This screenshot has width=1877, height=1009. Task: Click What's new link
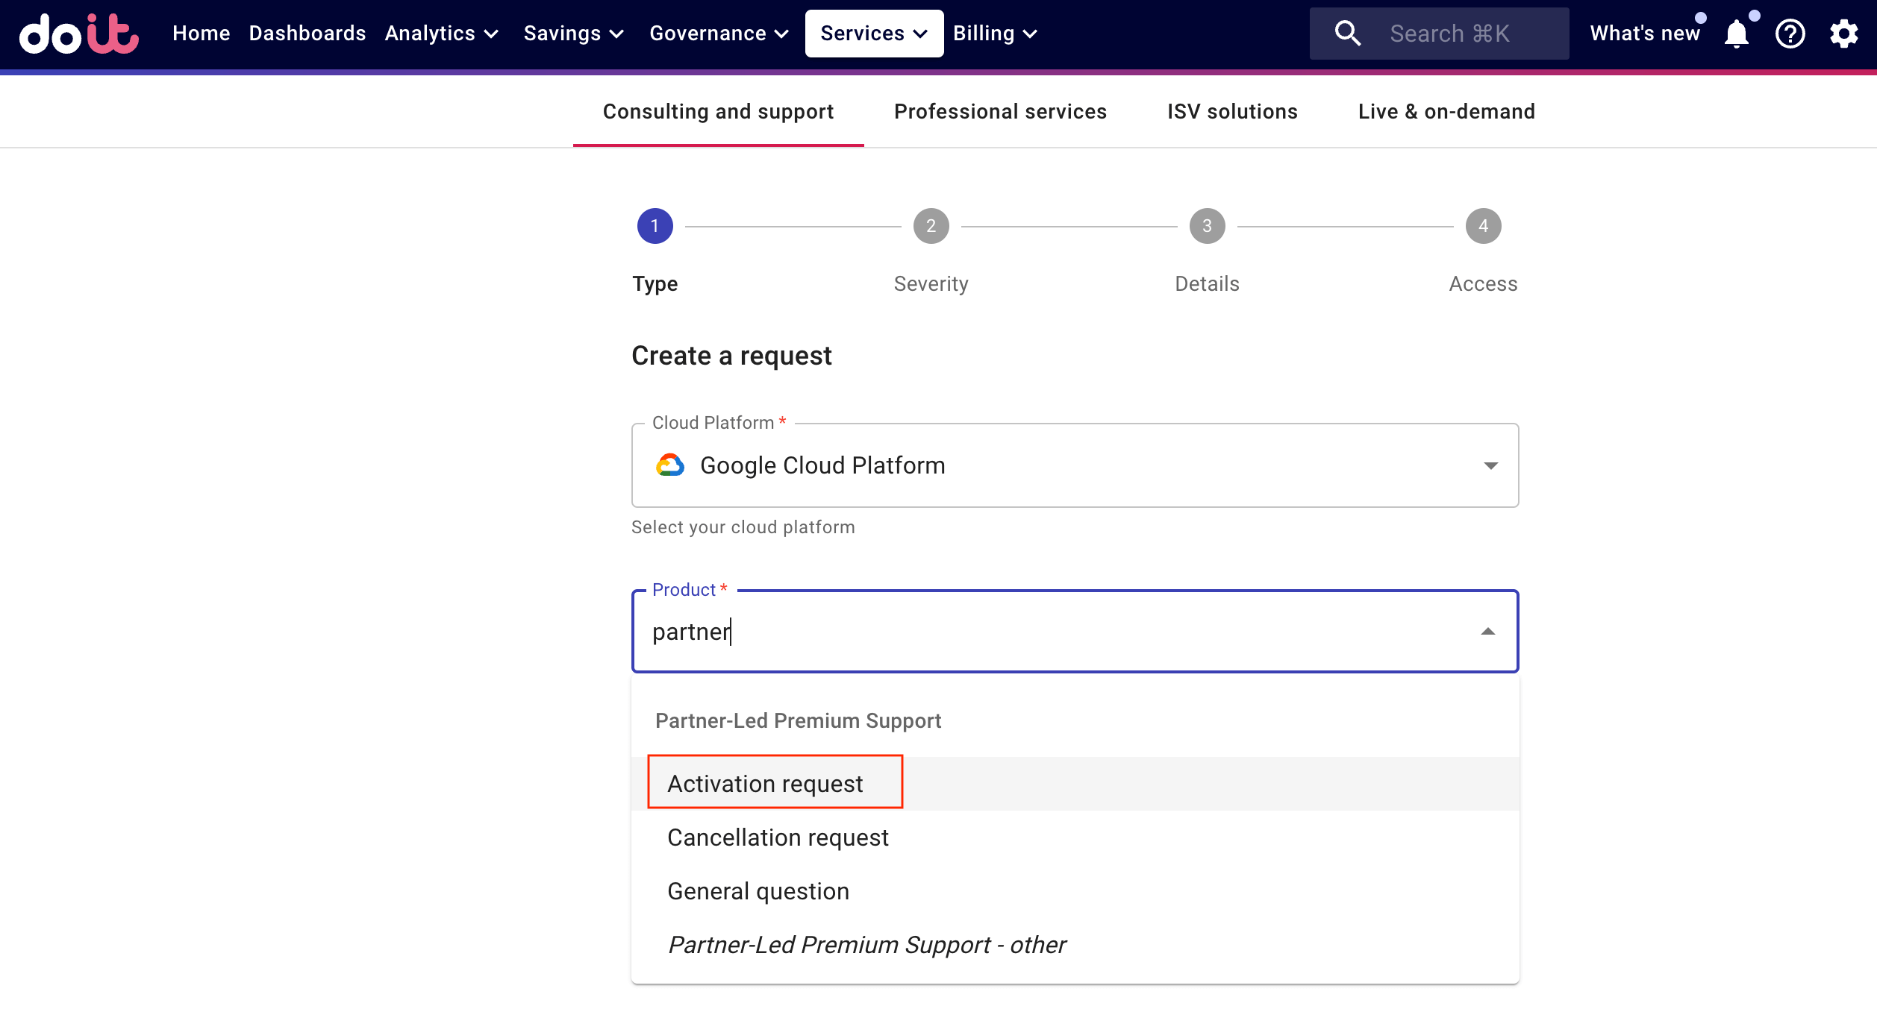(x=1643, y=34)
